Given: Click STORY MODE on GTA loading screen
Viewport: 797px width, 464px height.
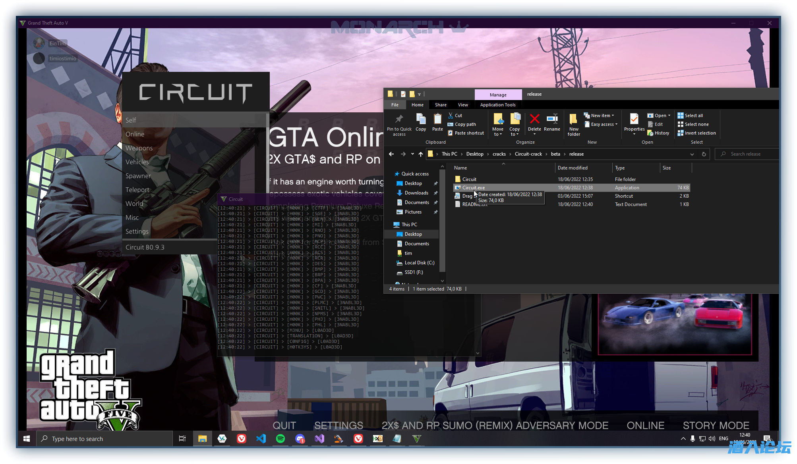Looking at the screenshot, I should click(x=716, y=425).
